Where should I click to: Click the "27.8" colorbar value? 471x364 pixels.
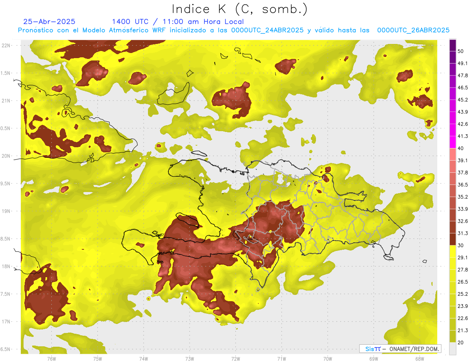[x=463, y=270]
